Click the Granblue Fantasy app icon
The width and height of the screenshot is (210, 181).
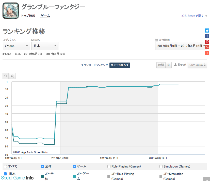11,11
